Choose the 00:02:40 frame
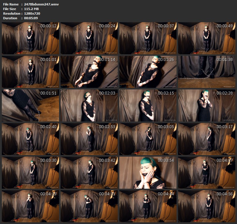The width and height of the screenshot is (237, 224). tap(30, 139)
